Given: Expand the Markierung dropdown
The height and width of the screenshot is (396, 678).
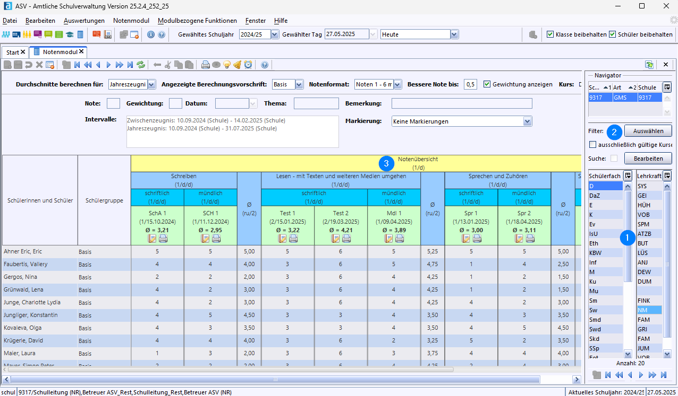Looking at the screenshot, I should (x=527, y=121).
